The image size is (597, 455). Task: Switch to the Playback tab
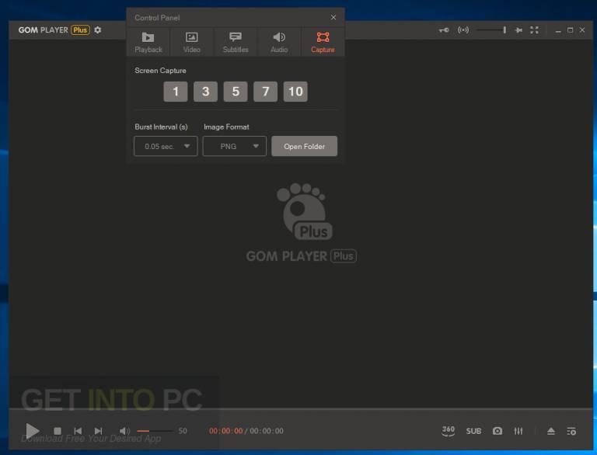148,42
